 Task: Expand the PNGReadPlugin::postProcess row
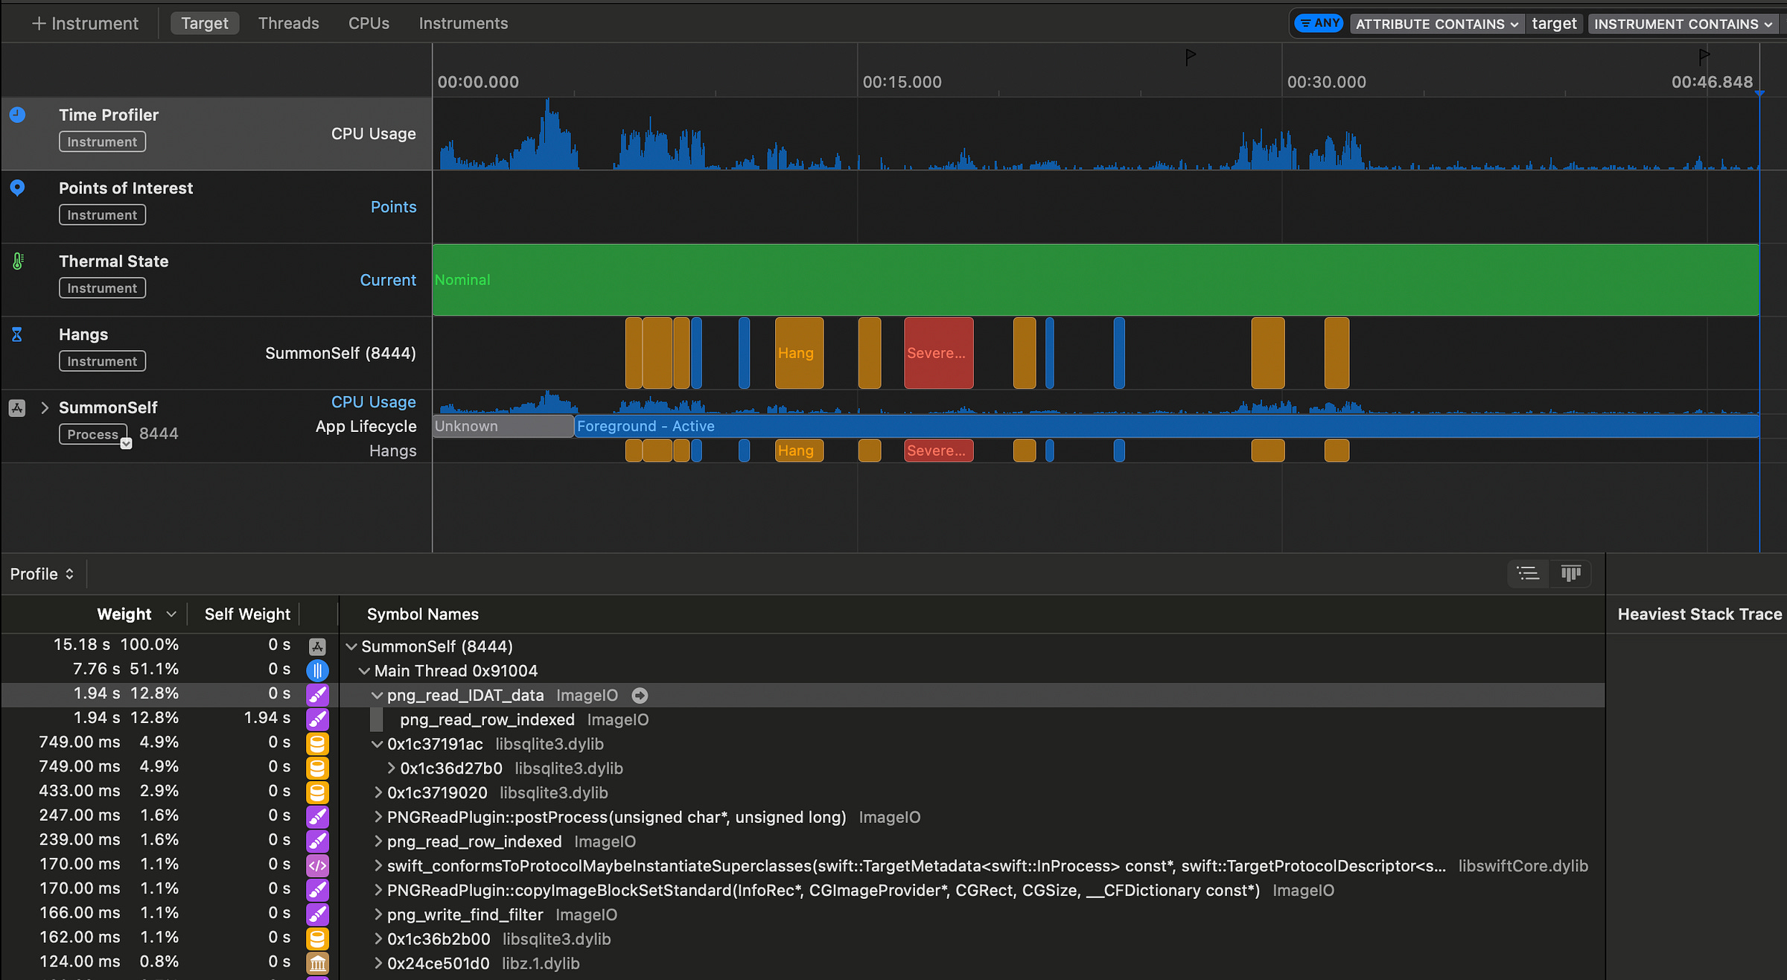378,817
